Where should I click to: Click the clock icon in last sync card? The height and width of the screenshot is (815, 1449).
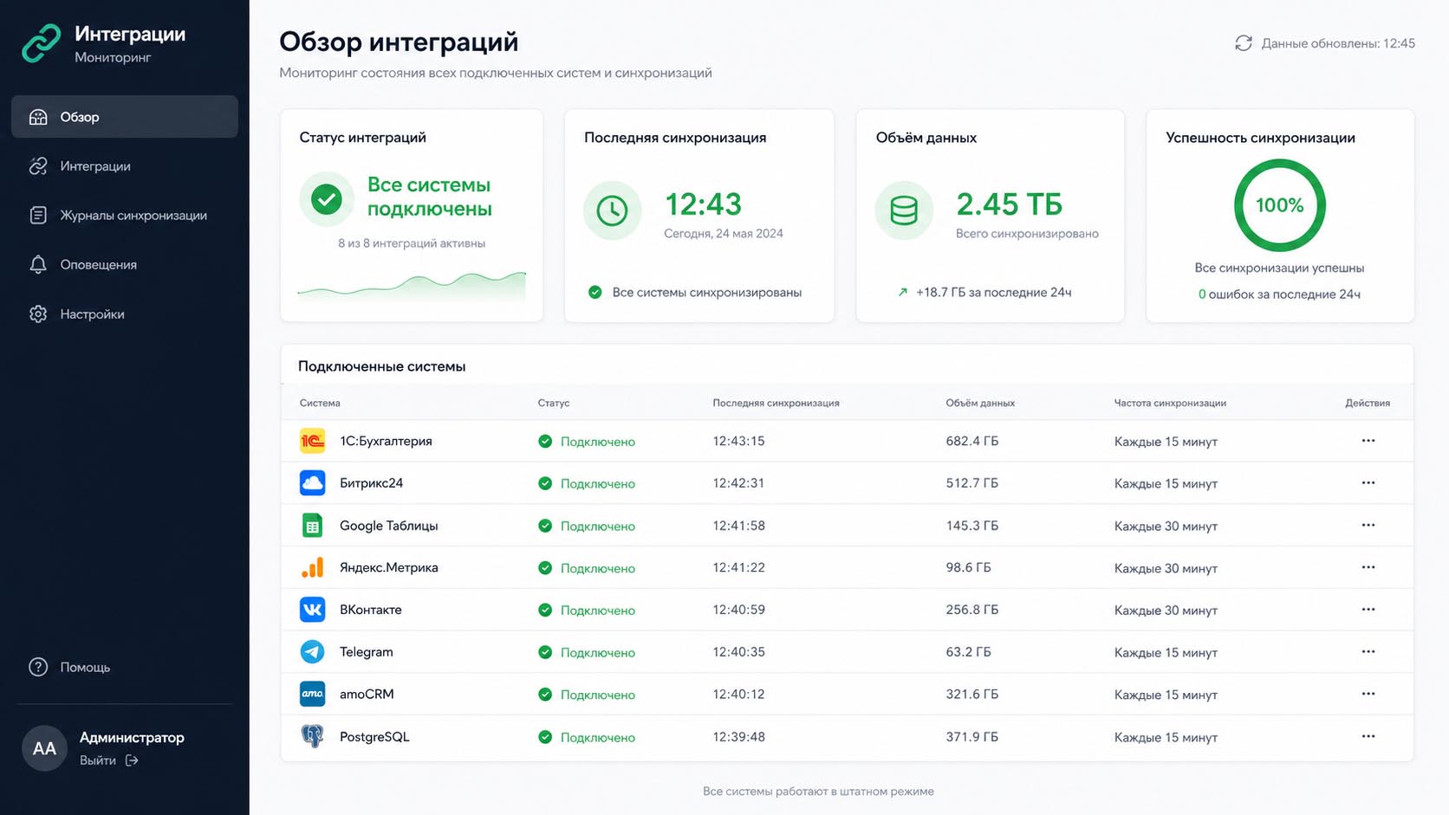coord(613,210)
